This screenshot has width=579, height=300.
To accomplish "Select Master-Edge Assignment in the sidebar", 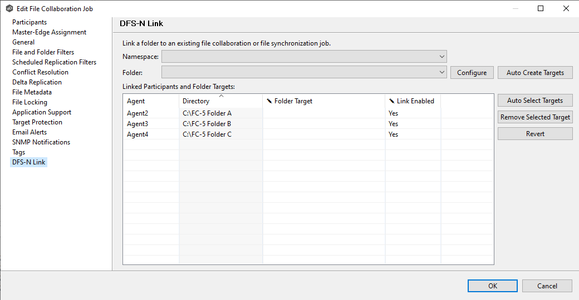I will click(x=49, y=32).
